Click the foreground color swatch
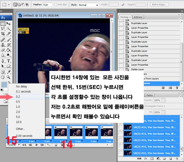The image size is (184, 162). (x=4, y=85)
